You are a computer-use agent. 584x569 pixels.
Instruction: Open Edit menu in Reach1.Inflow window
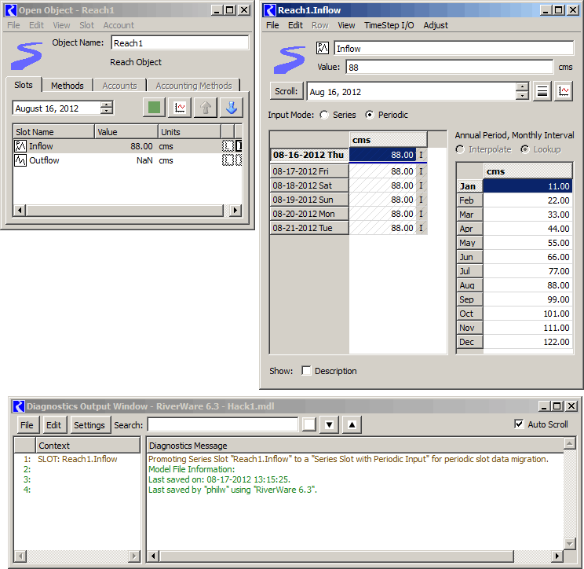click(295, 25)
